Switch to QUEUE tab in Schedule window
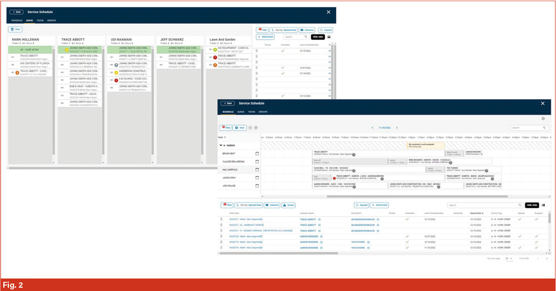 click(x=241, y=112)
